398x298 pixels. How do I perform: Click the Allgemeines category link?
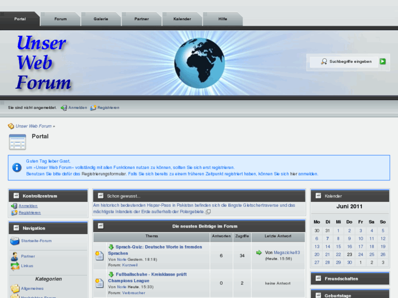tap(32, 289)
